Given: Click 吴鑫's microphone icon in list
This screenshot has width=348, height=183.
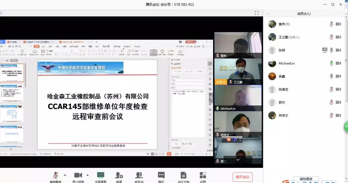Looking at the screenshot, I should (331, 76).
